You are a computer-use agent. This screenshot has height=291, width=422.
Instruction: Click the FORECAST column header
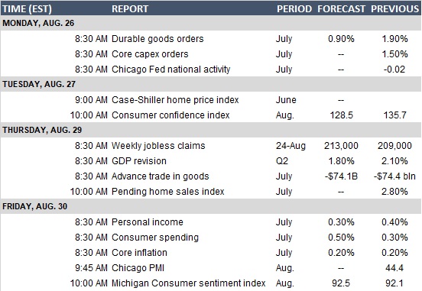[x=341, y=9]
